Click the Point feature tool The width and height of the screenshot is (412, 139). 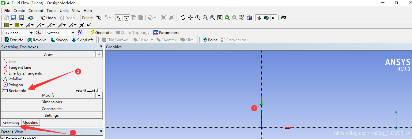(210, 40)
